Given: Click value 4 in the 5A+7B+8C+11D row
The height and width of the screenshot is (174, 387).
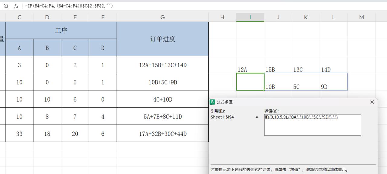Looking at the screenshot, I should pos(103,116).
